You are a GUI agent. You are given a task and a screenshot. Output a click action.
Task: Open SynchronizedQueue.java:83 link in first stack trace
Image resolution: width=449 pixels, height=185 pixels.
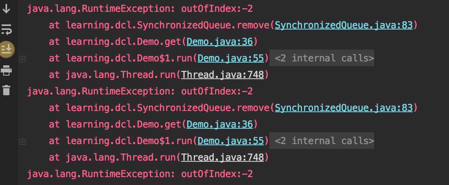point(343,25)
